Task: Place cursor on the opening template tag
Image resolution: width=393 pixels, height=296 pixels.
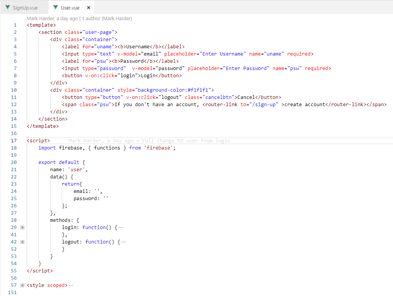Action: coord(41,25)
